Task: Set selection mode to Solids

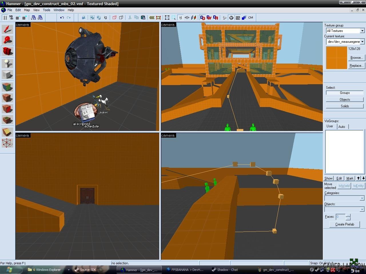Action: click(x=345, y=106)
